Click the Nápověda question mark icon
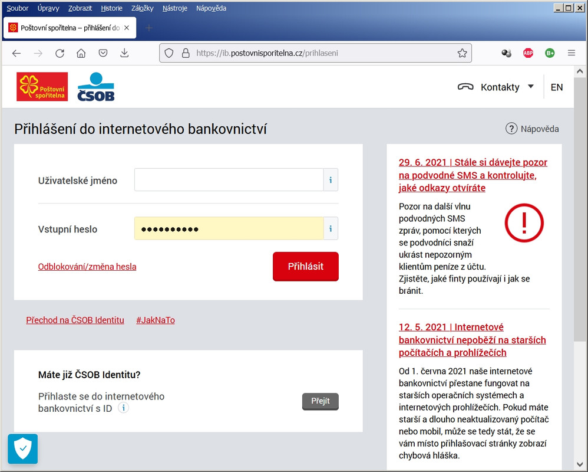 click(x=511, y=129)
